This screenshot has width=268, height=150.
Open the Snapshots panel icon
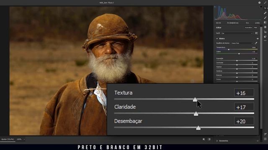pyautogui.click(x=265, y=36)
